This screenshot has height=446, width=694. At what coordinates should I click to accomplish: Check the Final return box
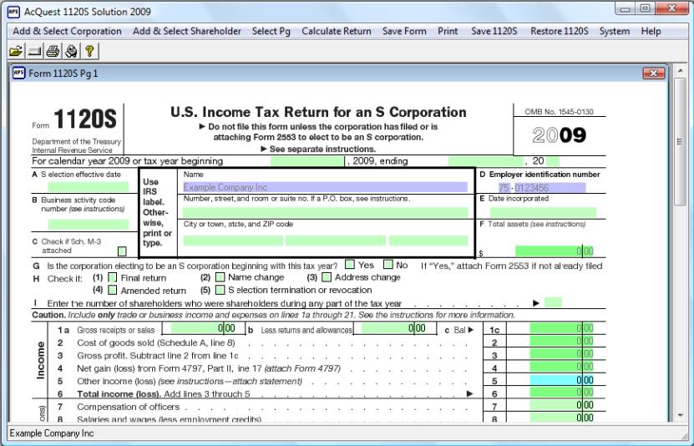click(x=113, y=277)
